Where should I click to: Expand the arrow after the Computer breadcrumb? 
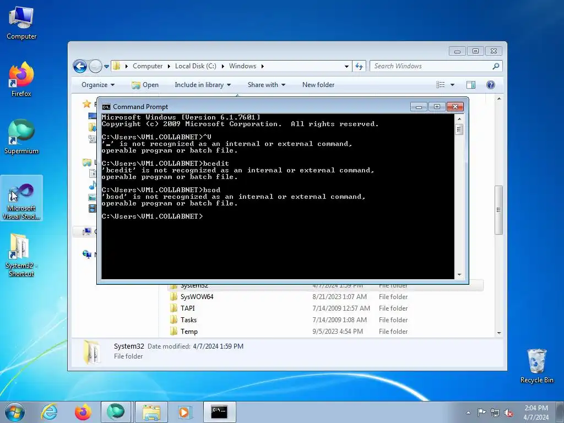tap(169, 67)
